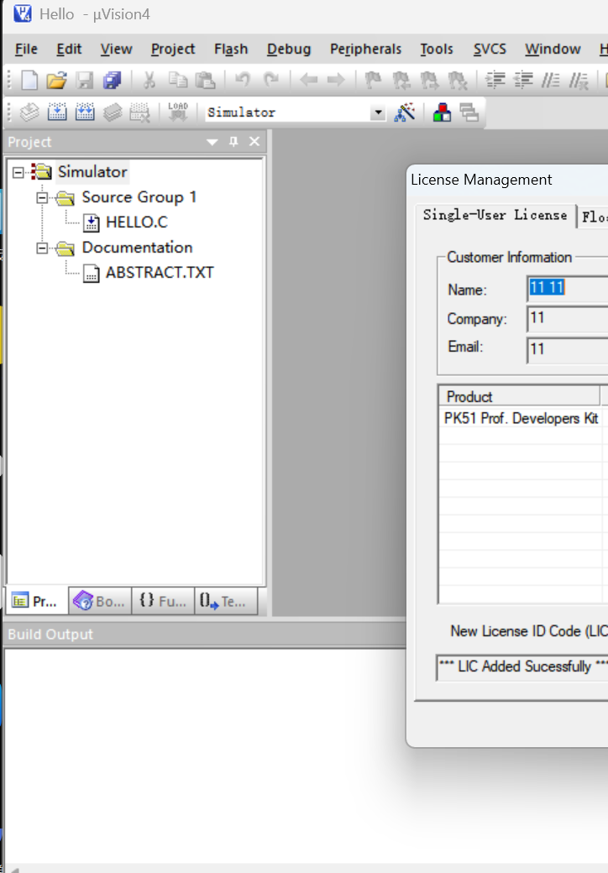Collapse the Source Group 1 node
Viewport: 608px width, 873px height.
click(x=42, y=197)
